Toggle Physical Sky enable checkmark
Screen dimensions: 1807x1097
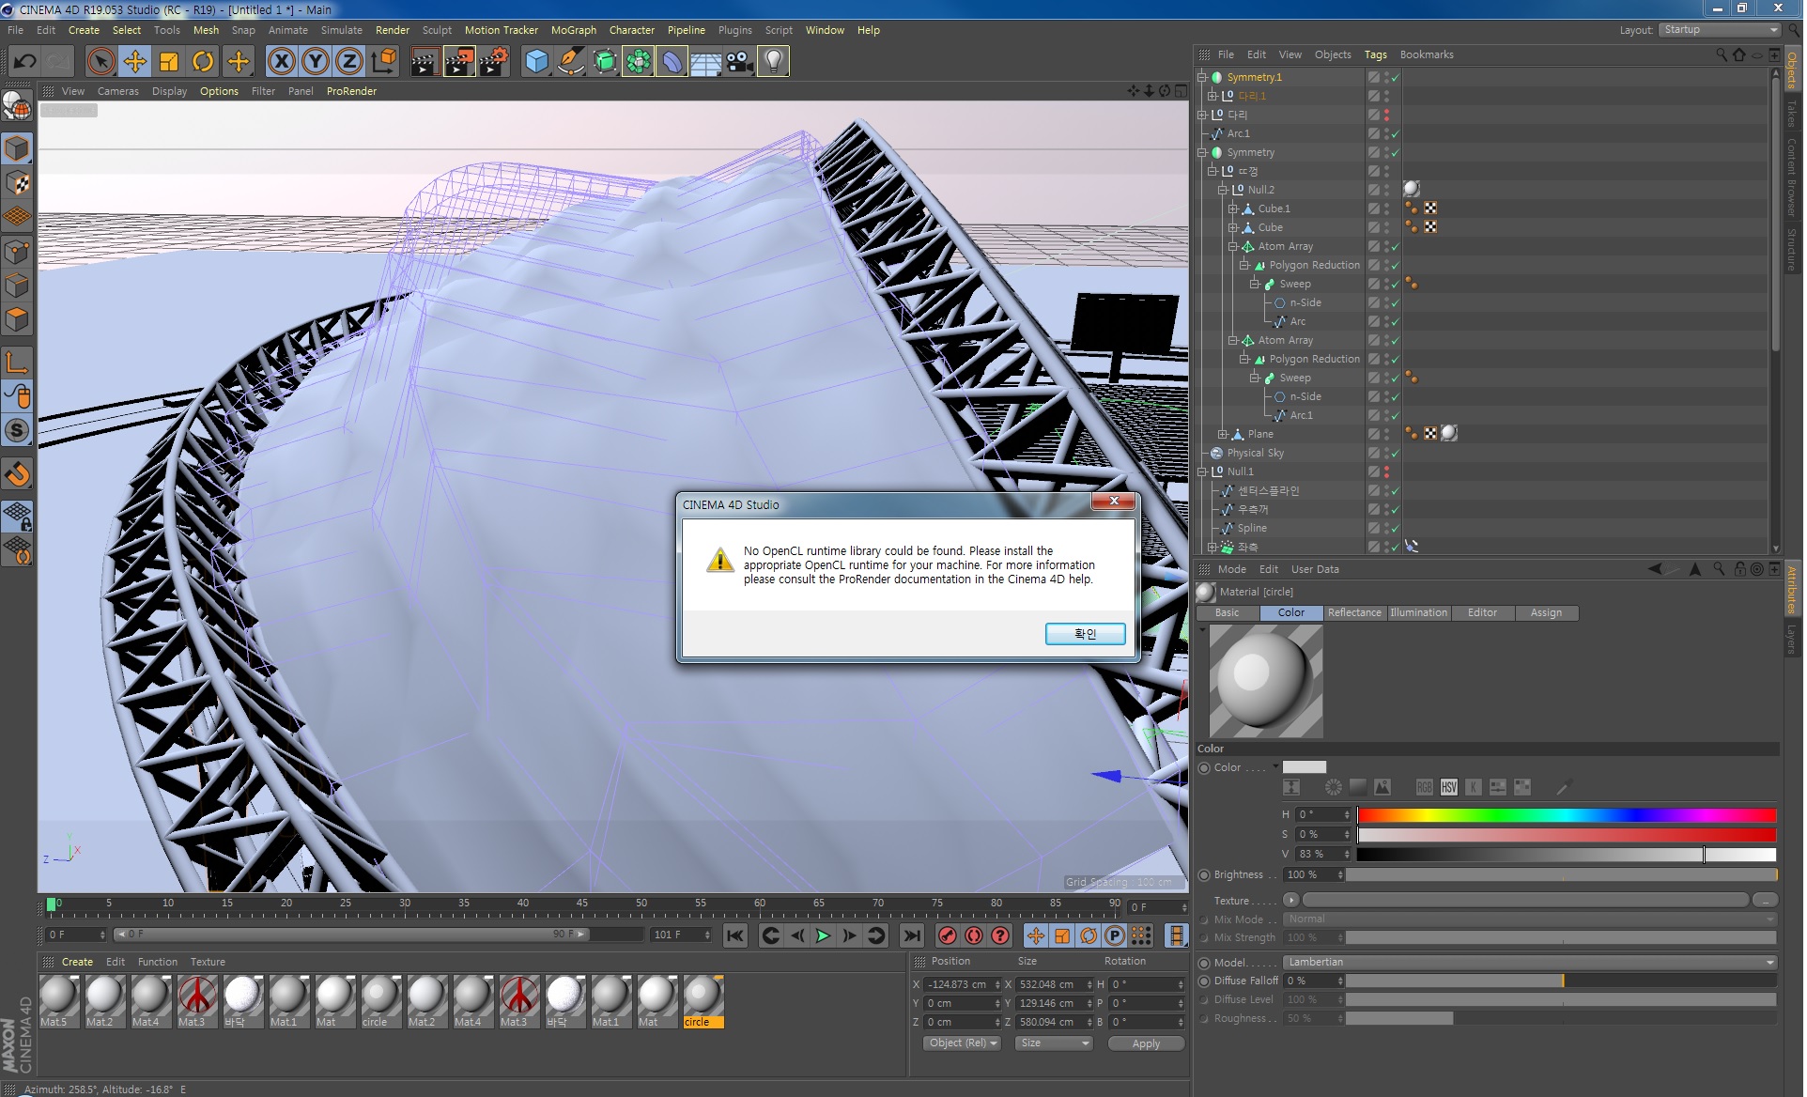1396,454
